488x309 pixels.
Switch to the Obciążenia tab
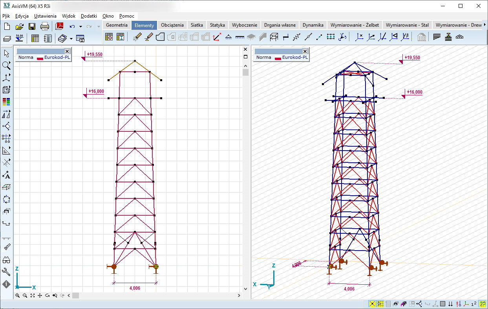click(x=172, y=25)
